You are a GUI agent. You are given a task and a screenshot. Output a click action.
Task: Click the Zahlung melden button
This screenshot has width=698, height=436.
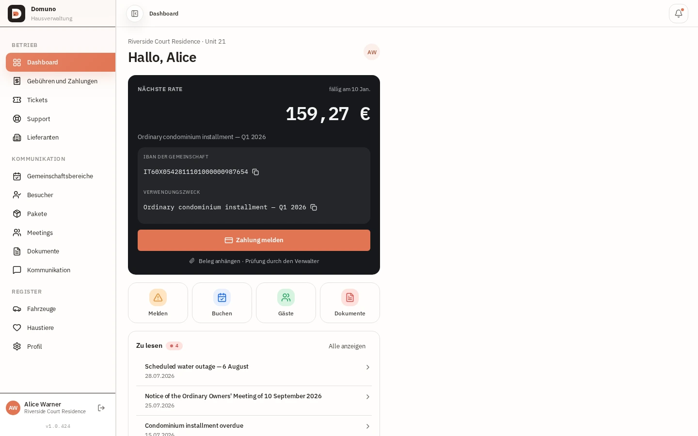click(254, 240)
